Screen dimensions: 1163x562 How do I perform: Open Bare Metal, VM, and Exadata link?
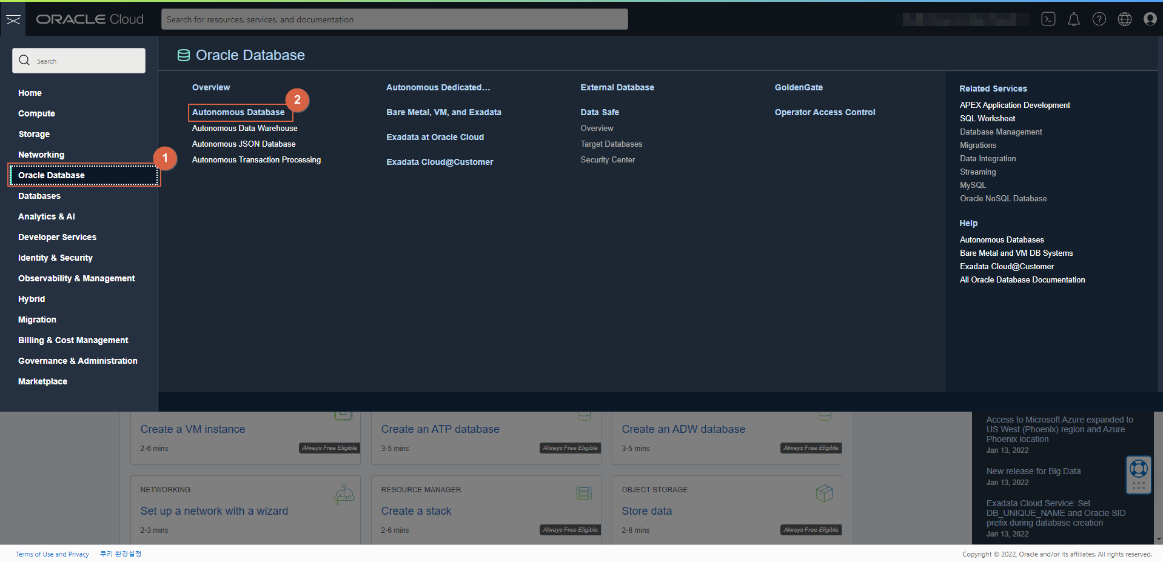tap(444, 112)
